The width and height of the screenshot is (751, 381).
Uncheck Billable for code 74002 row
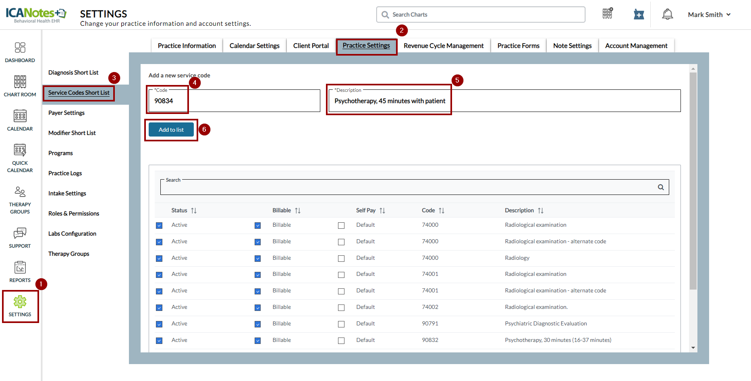(257, 308)
